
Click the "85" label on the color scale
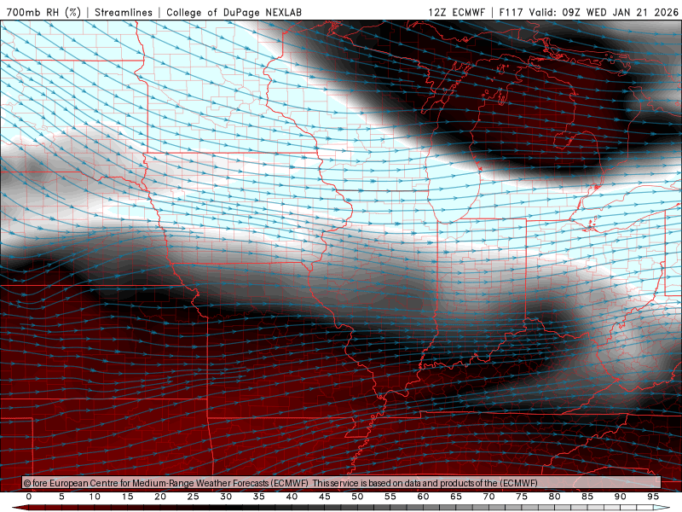coord(587,497)
